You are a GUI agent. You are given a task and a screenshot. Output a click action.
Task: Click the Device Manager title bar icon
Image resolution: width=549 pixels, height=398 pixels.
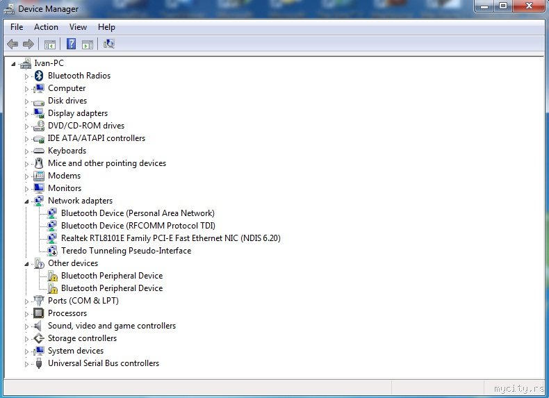point(9,9)
